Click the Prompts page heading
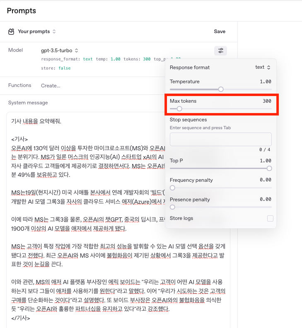Image resolution: width=302 pixels, height=328 pixels. [22, 11]
